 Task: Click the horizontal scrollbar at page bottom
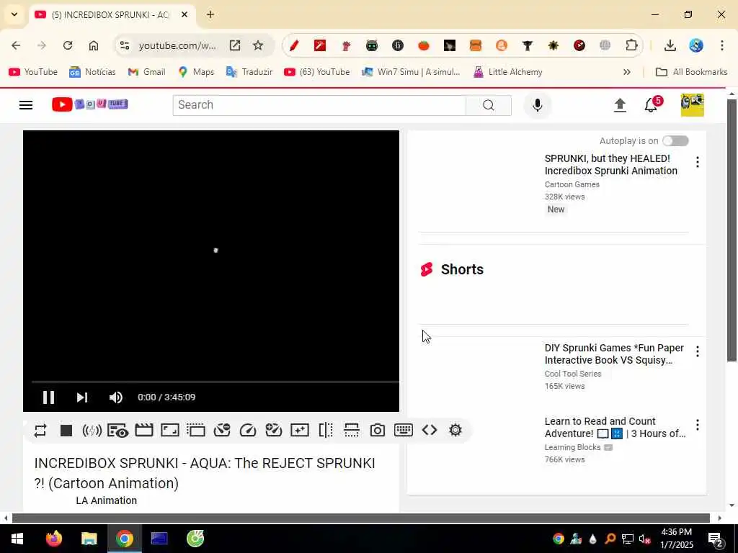(x=360, y=518)
